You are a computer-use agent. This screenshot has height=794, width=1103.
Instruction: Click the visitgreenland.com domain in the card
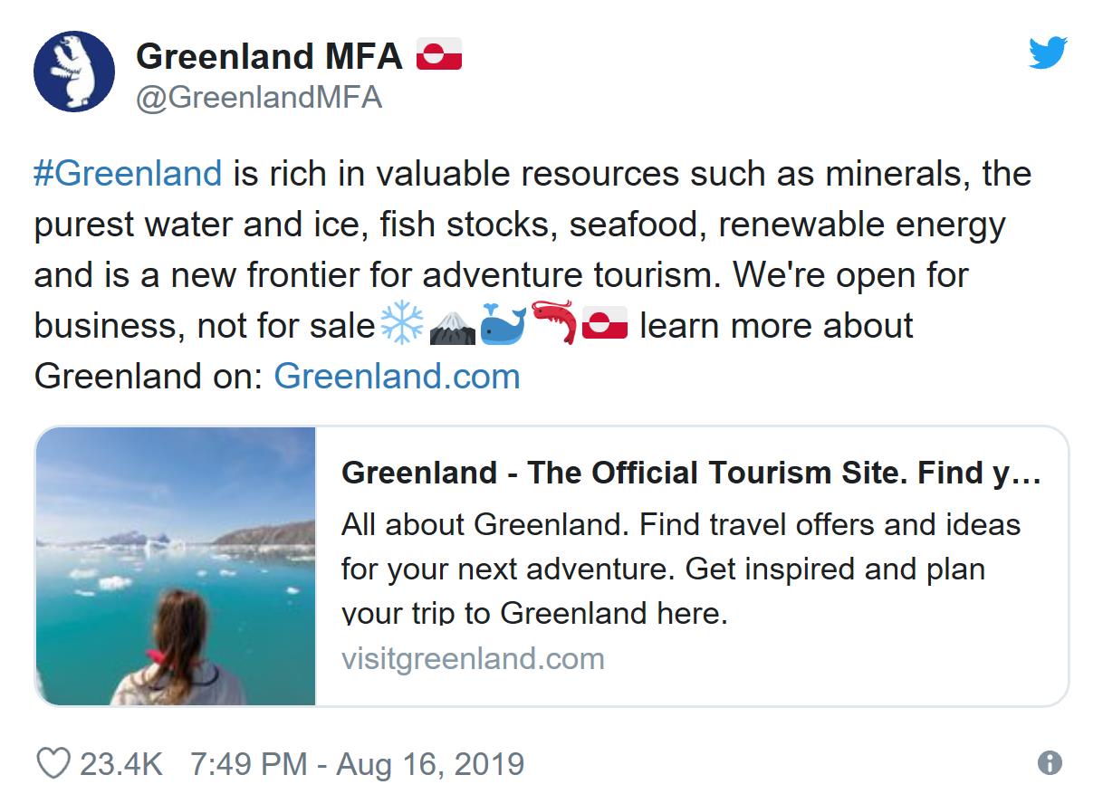(473, 658)
